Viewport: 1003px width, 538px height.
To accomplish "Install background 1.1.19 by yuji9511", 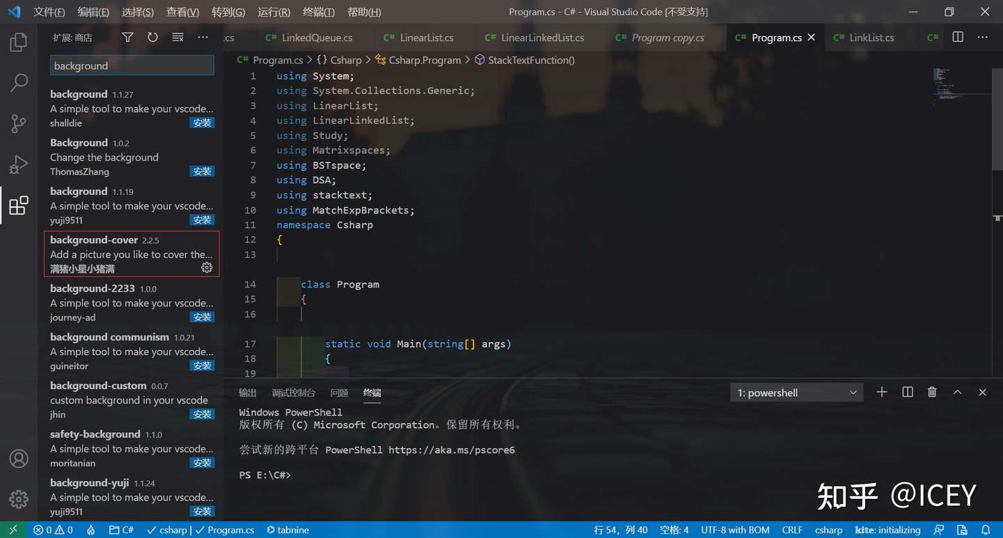I will (x=202, y=220).
